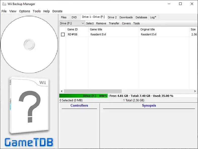Close the Wii Backup Manager window
The image size is (198, 149).
coord(192,4)
